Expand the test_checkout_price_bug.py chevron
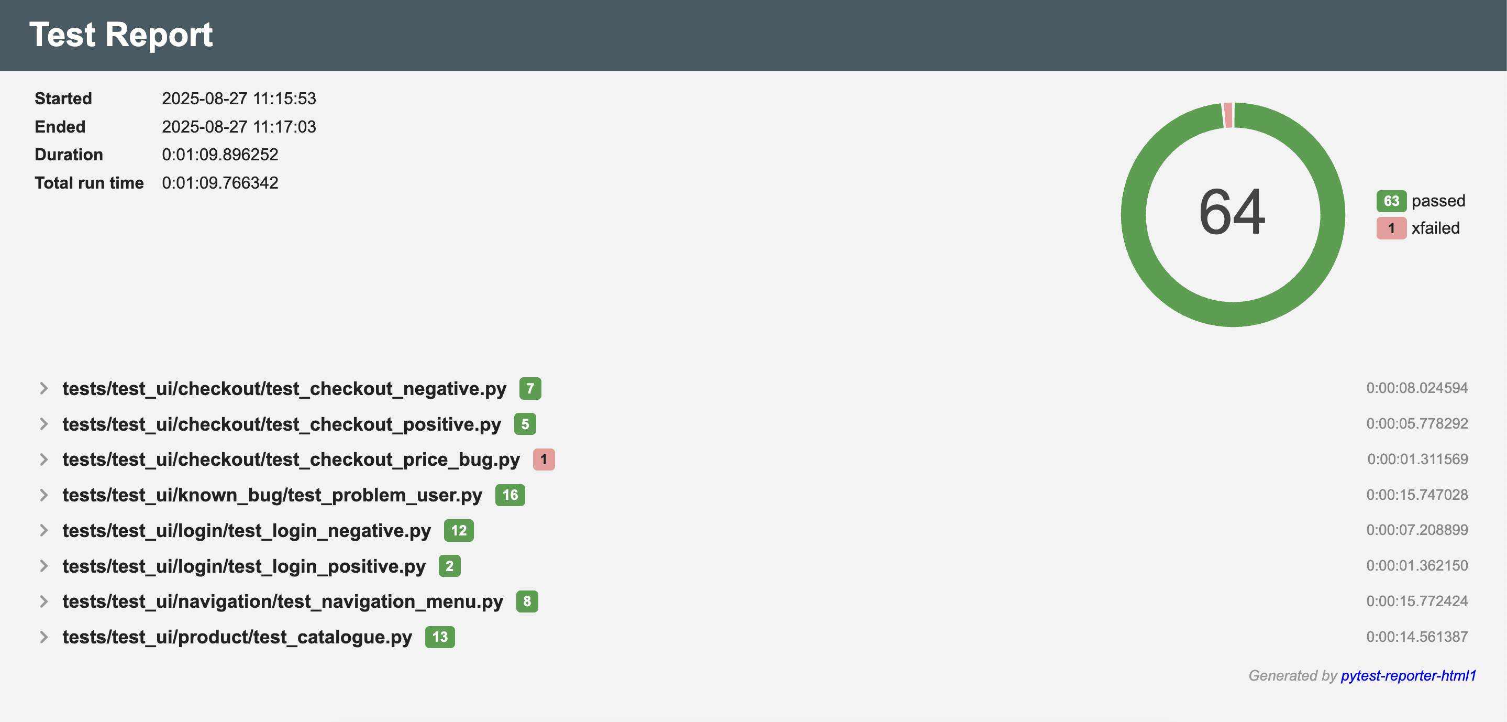 (x=44, y=460)
